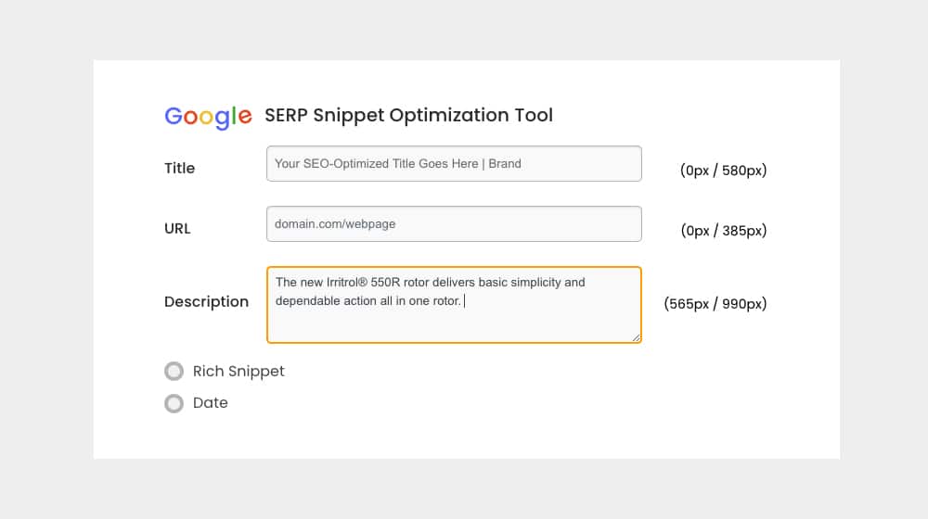Image resolution: width=928 pixels, height=519 pixels.
Task: Click the word Brand in title placeholder
Action: coord(505,164)
